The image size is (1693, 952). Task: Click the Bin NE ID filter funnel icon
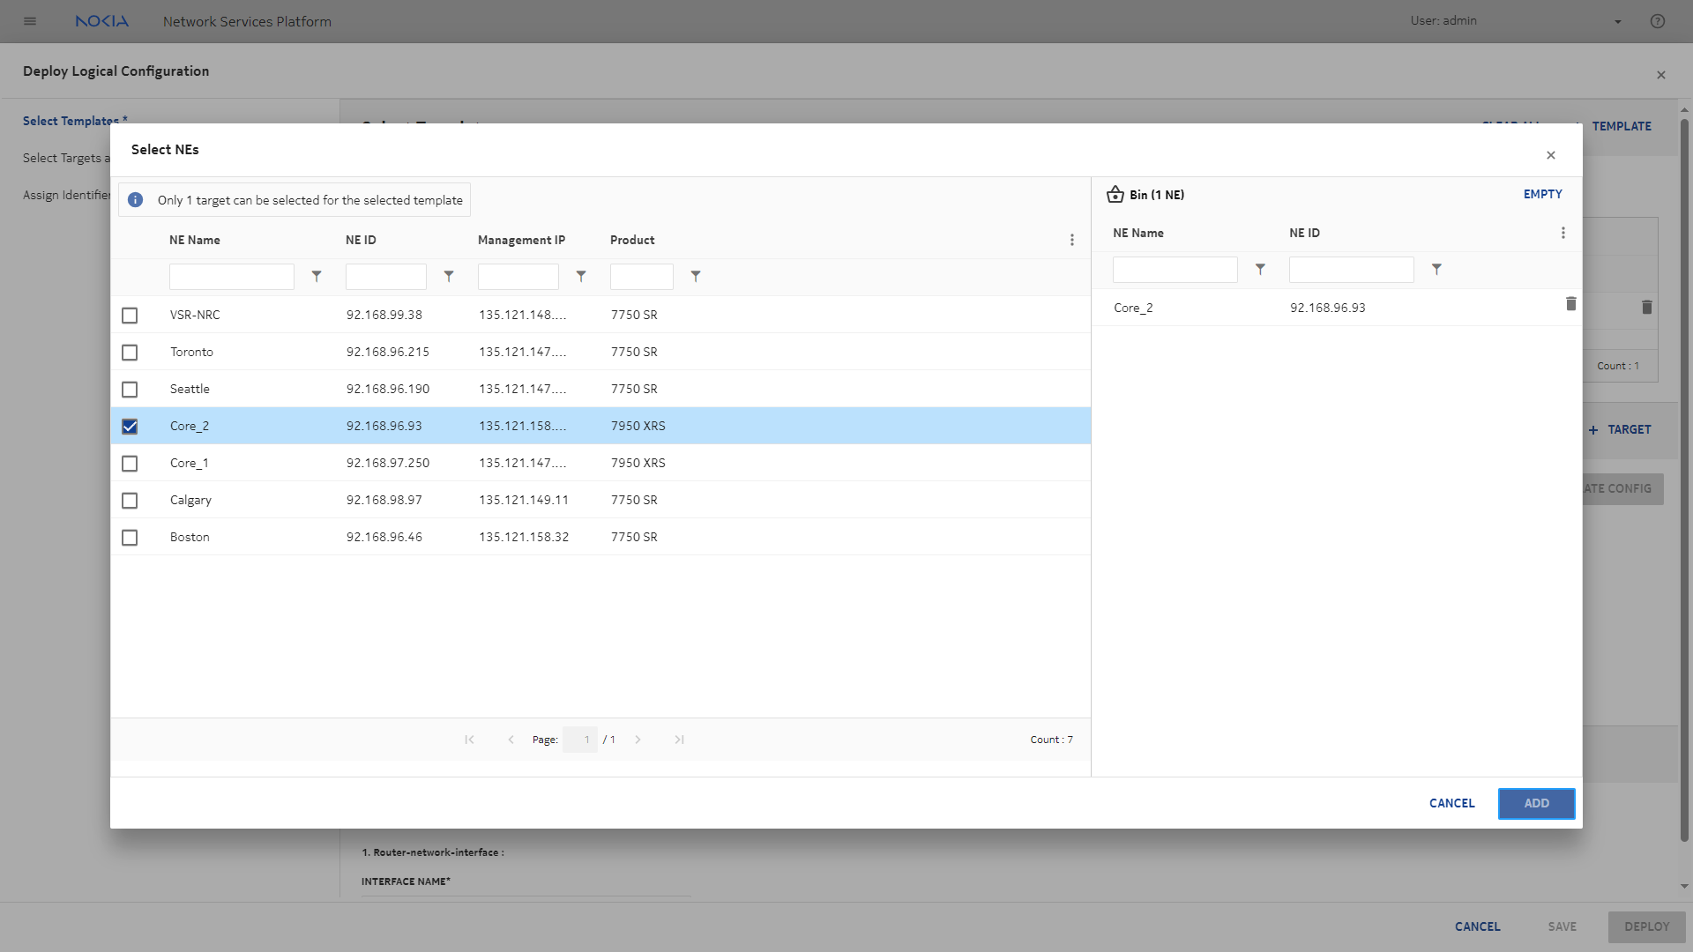pyautogui.click(x=1436, y=270)
